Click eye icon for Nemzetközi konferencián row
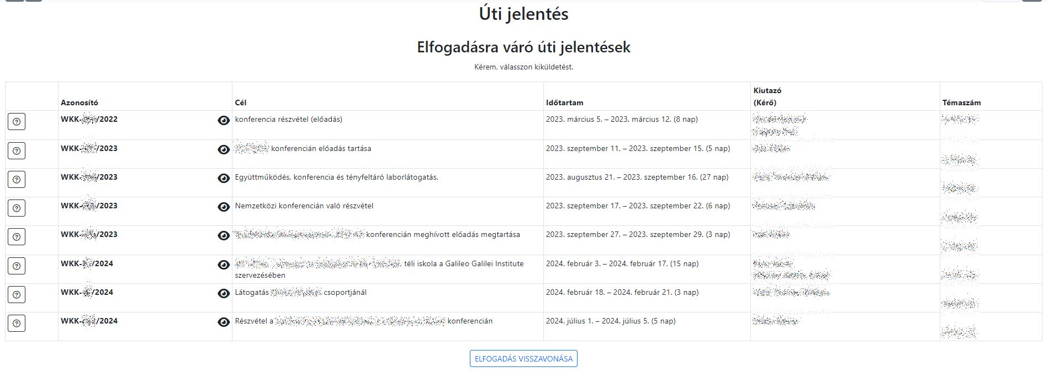This screenshot has width=1048, height=372. pos(224,207)
